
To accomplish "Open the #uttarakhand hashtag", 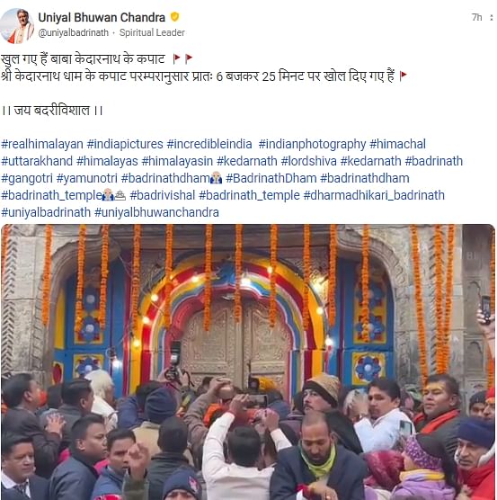I will tap(37, 161).
